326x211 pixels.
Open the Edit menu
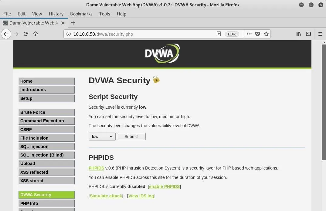(22, 14)
